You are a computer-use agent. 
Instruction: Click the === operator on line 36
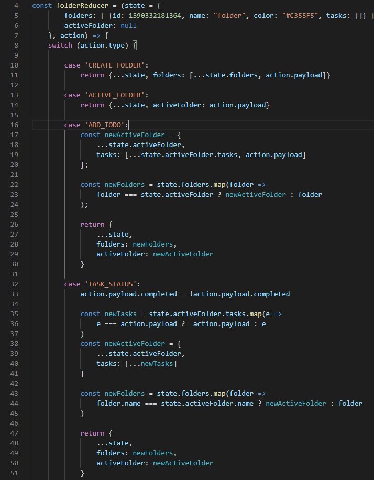point(111,324)
